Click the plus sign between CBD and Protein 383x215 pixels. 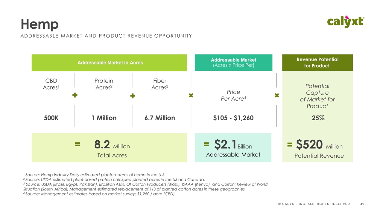click(75, 95)
